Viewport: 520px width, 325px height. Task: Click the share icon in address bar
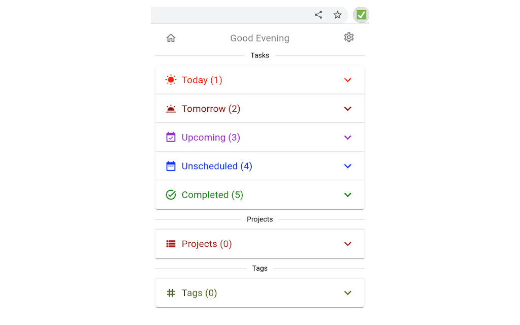coord(318,15)
